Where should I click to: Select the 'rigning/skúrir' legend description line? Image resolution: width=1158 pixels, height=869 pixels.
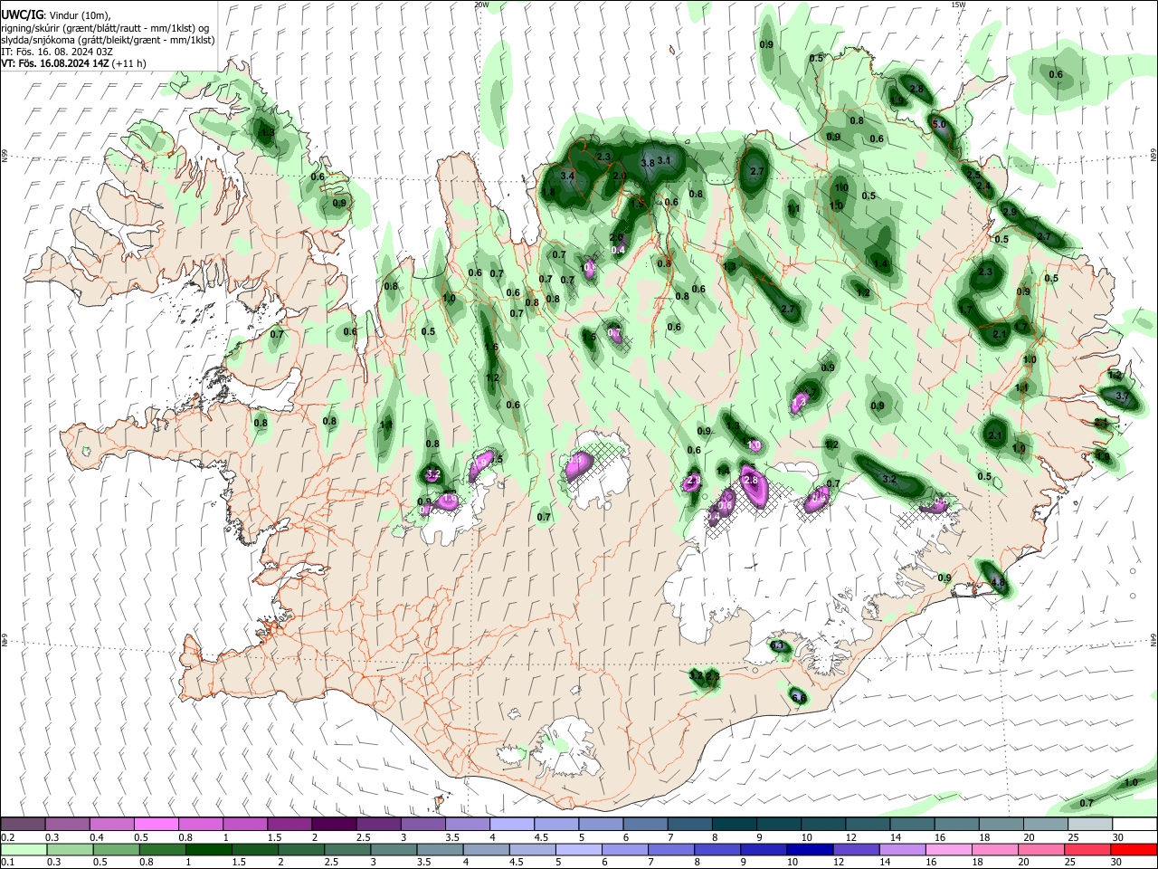coord(105,28)
